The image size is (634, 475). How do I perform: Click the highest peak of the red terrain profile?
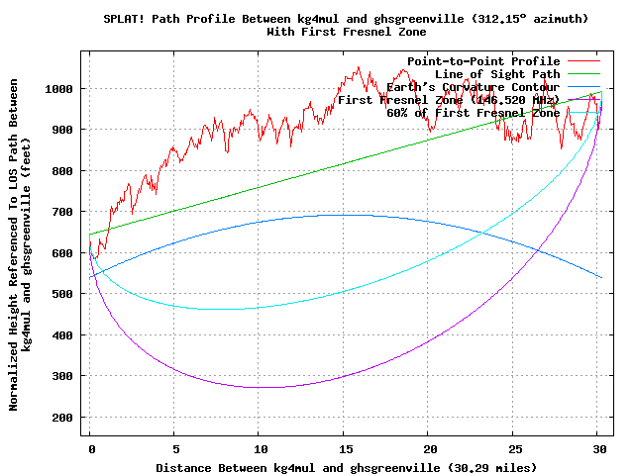[x=358, y=68]
